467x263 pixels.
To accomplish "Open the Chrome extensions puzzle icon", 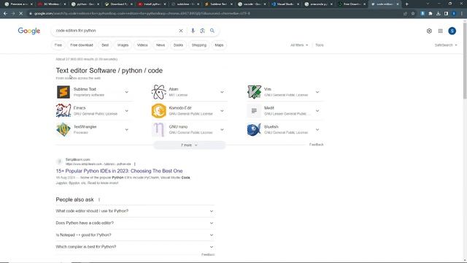I will coord(431,13).
